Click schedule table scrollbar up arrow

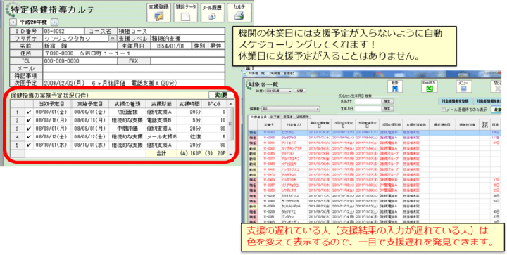(230, 104)
